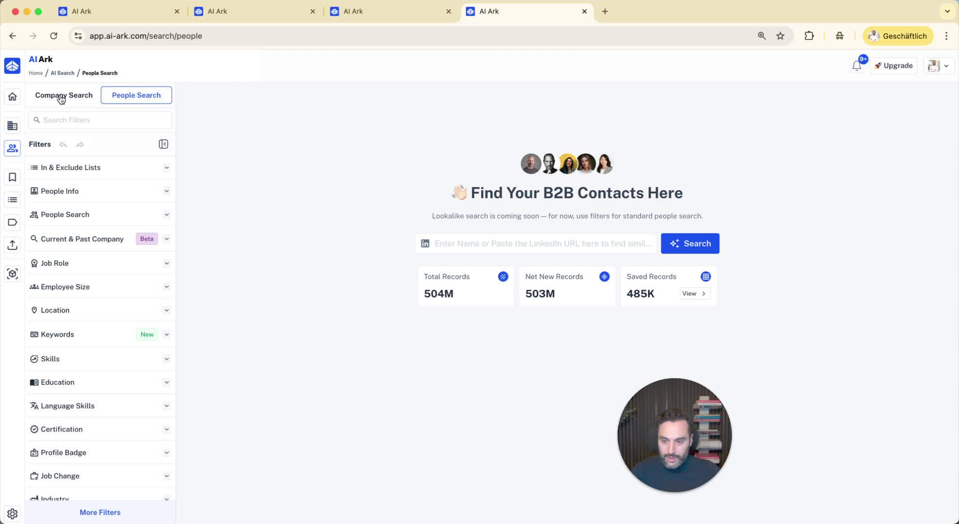This screenshot has height=524, width=959.
Task: Switch to Company Search tab
Action: point(64,95)
